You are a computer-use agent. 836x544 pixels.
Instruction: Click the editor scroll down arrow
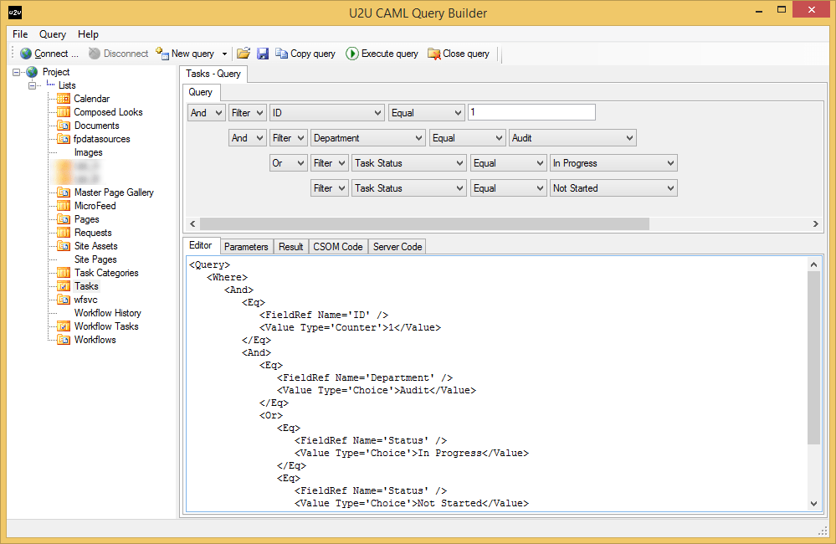813,504
